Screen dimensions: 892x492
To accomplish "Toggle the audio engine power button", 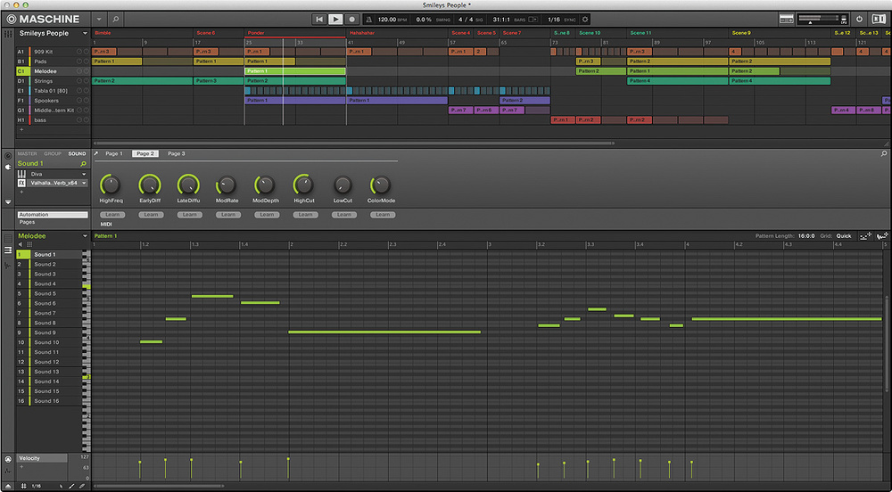I will [x=859, y=20].
